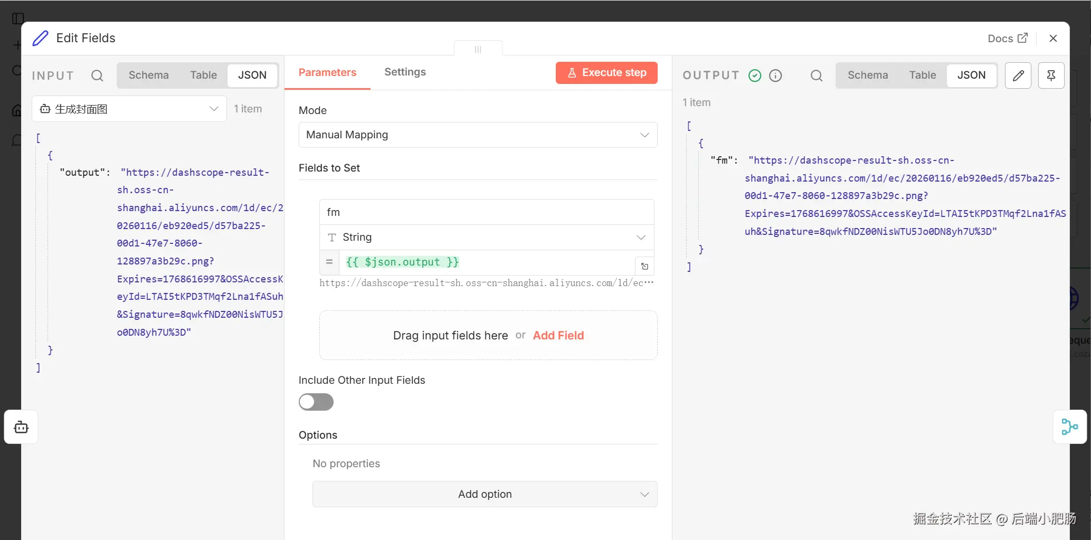Click the output info icon
The height and width of the screenshot is (540, 1091).
775,75
